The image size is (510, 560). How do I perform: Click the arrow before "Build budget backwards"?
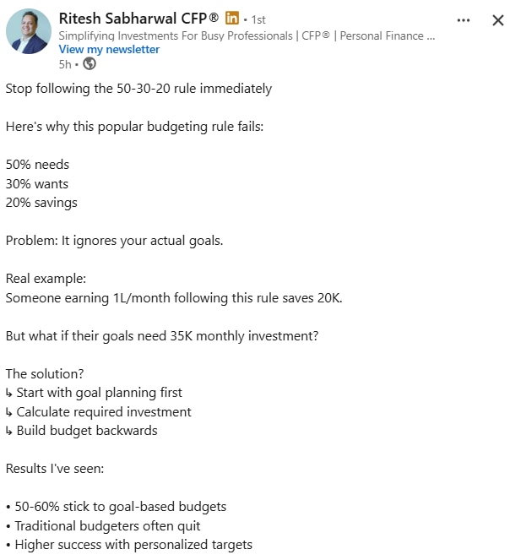pyautogui.click(x=9, y=431)
